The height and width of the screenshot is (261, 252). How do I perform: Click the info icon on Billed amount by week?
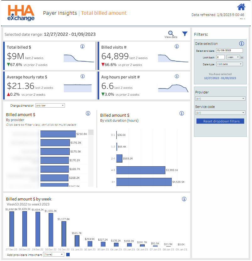185,199
